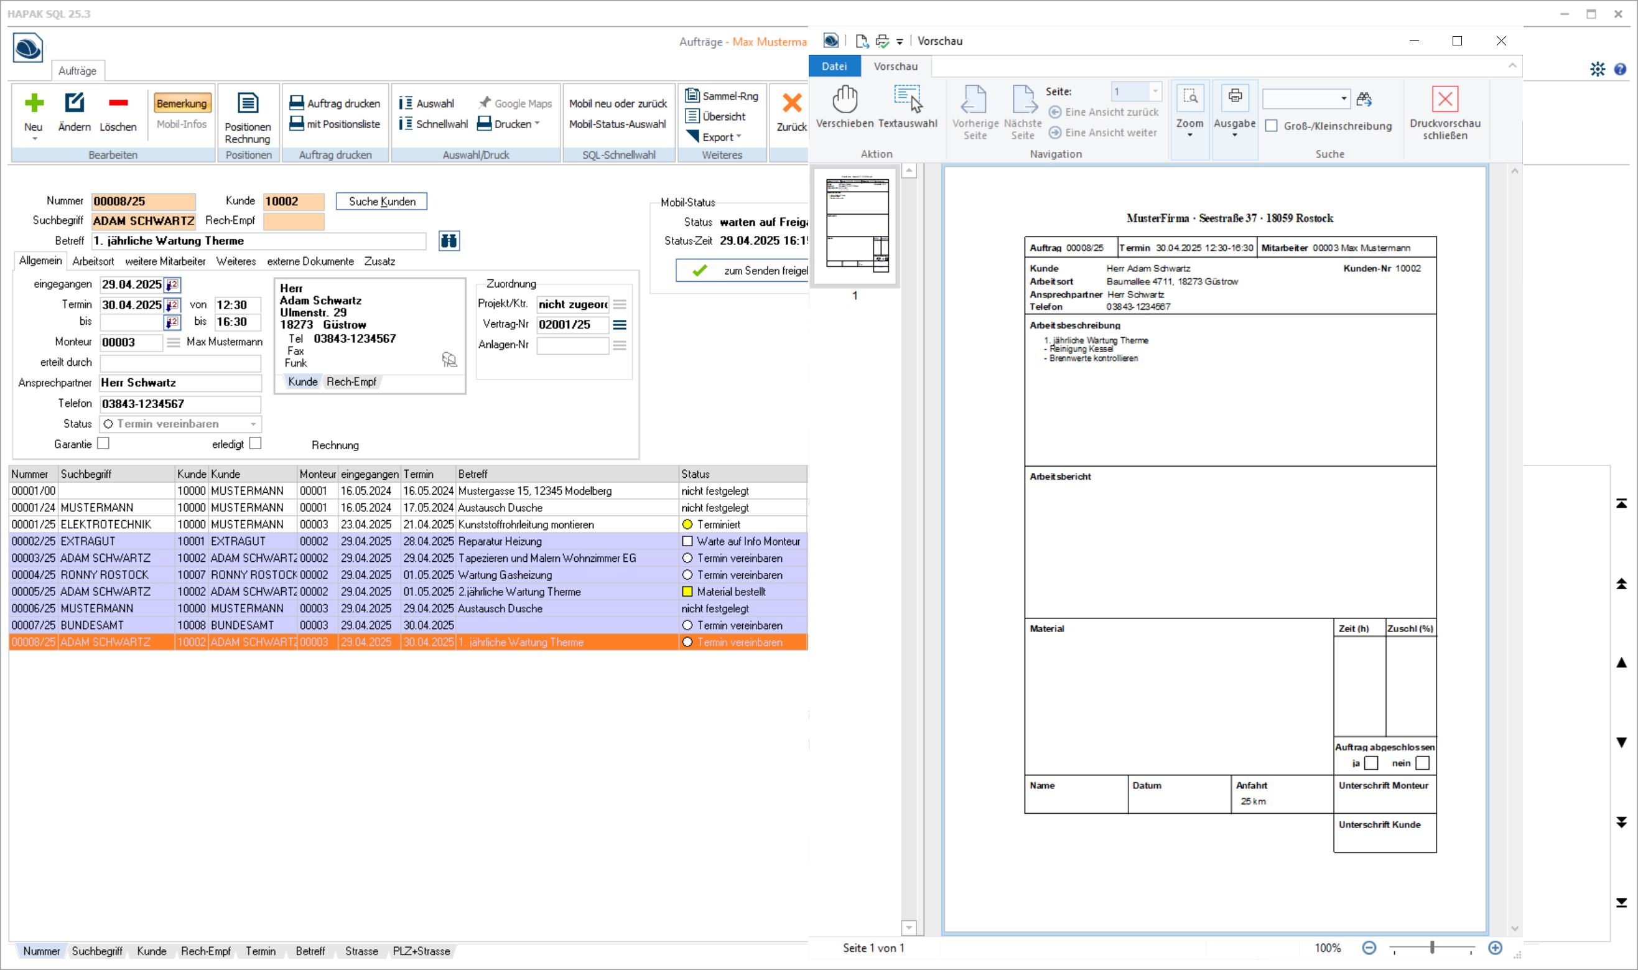The image size is (1638, 970).
Task: Click the Bemerkung button
Action: pyautogui.click(x=182, y=103)
